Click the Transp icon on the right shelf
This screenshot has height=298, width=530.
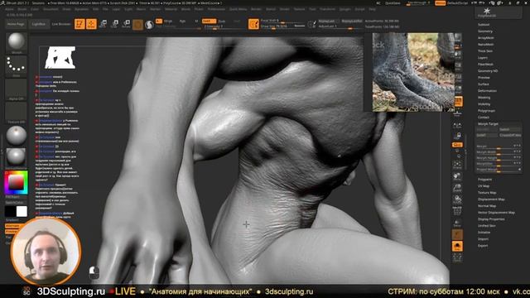pyautogui.click(x=457, y=223)
